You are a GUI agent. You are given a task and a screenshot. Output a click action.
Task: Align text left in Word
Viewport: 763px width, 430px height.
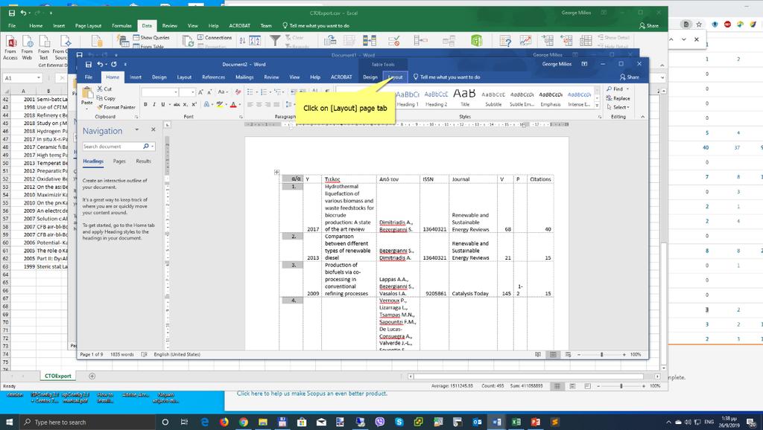pyautogui.click(x=250, y=104)
